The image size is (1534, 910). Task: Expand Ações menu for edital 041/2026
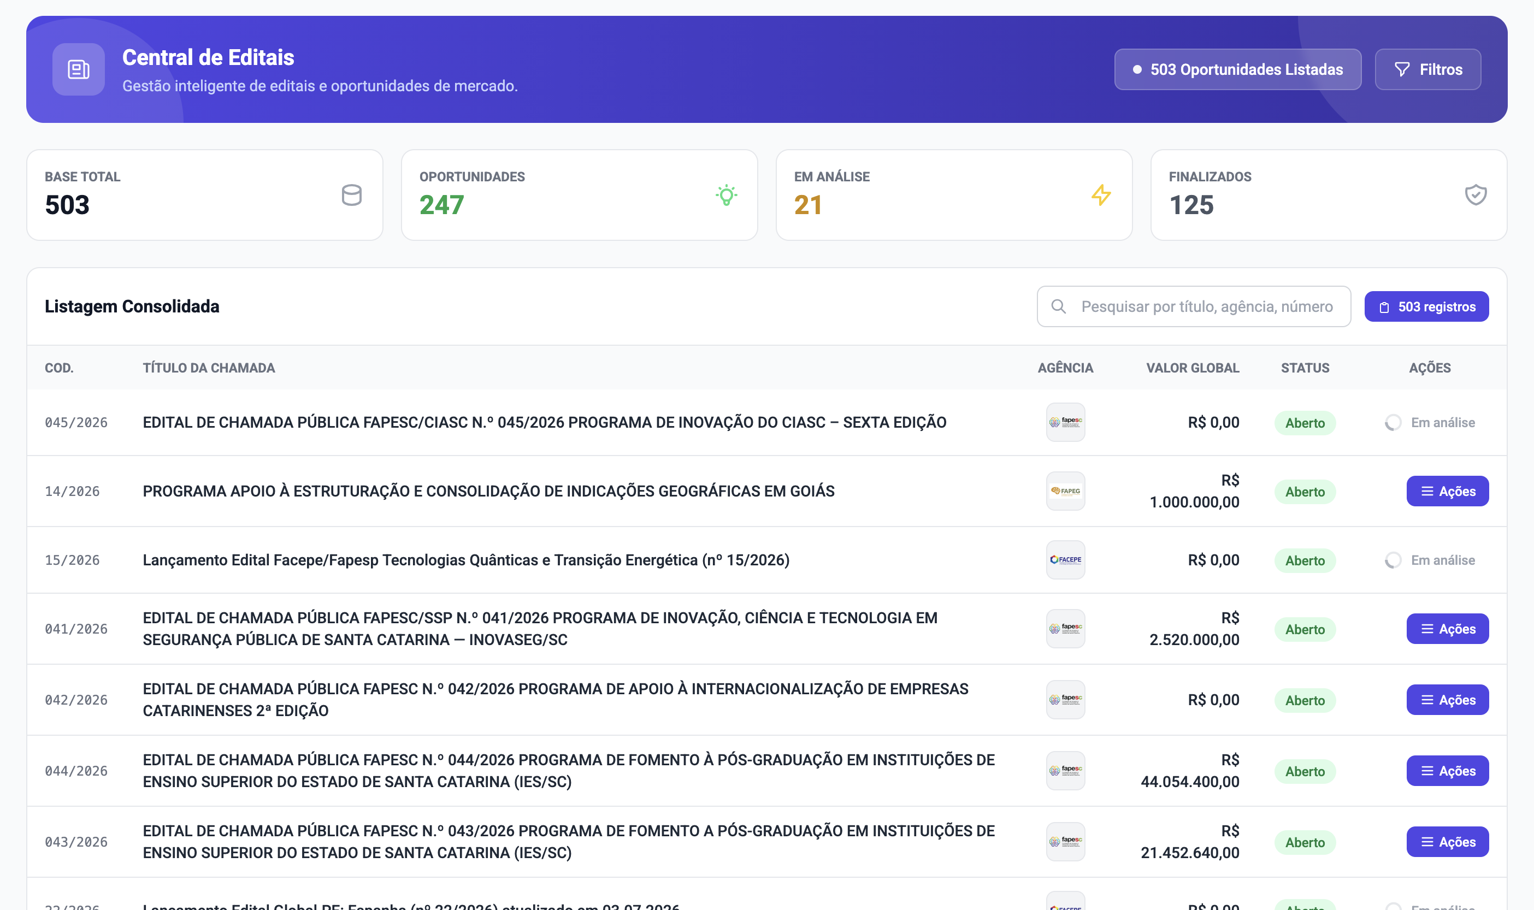click(1448, 629)
